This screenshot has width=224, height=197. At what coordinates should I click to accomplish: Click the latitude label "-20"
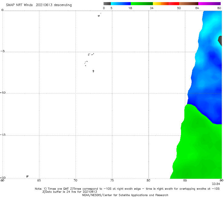pos(3,178)
